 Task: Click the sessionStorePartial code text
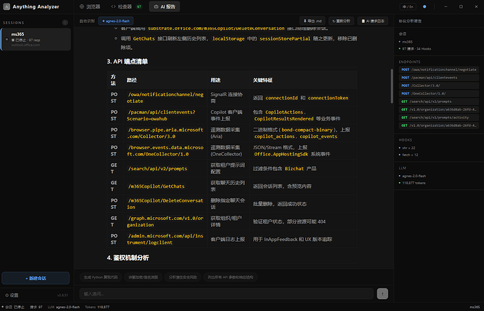click(285, 39)
